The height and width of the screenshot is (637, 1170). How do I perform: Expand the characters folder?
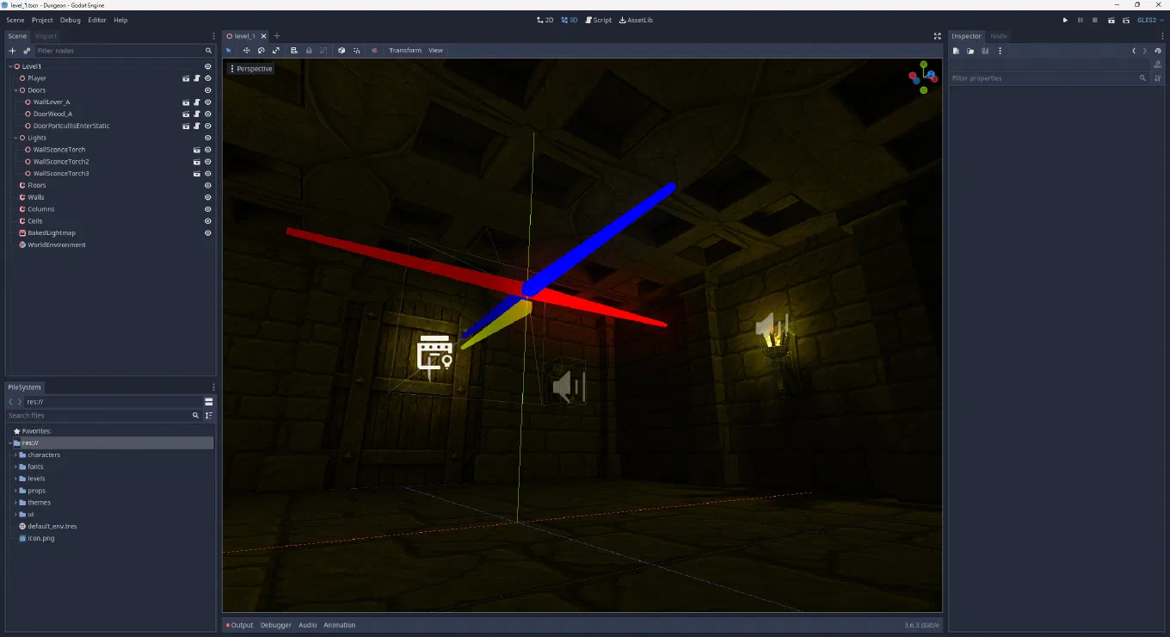click(15, 455)
